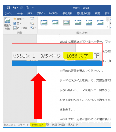This screenshot has width=116, height=132.
Task: Click the 3/5 ページ page indicator
Action: (x=23, y=125)
